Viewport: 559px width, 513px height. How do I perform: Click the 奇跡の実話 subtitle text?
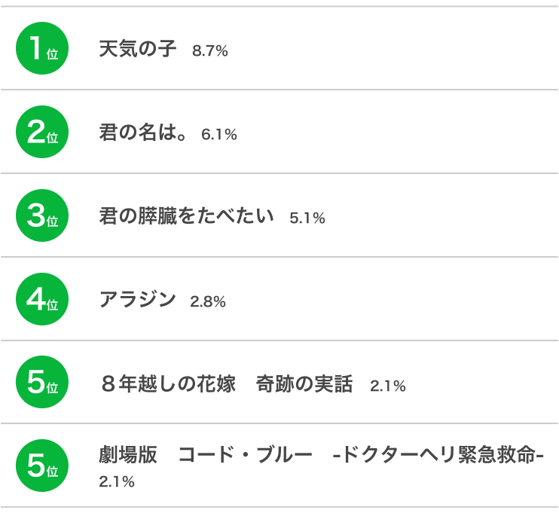click(304, 384)
